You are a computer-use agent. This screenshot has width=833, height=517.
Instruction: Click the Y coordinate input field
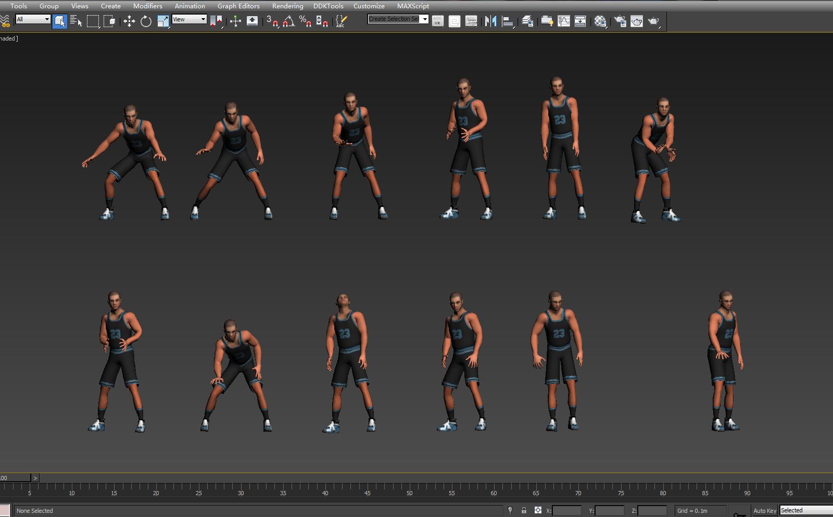click(610, 511)
